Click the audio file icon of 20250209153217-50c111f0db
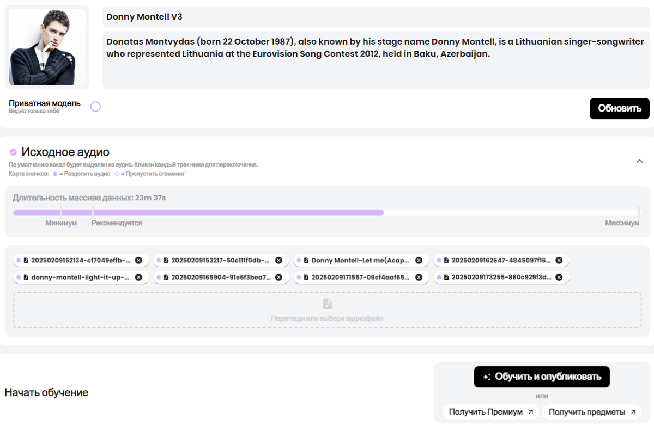 pyautogui.click(x=166, y=261)
